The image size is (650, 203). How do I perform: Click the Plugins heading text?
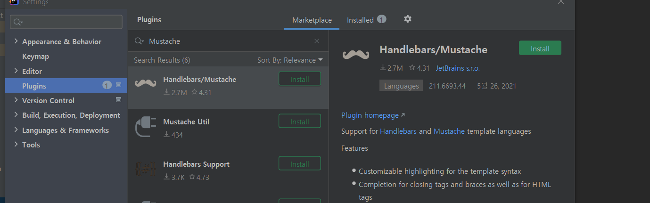(x=149, y=20)
